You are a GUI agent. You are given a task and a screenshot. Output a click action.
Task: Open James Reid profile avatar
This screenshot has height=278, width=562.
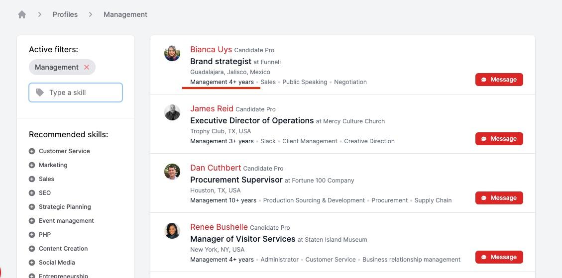point(172,112)
